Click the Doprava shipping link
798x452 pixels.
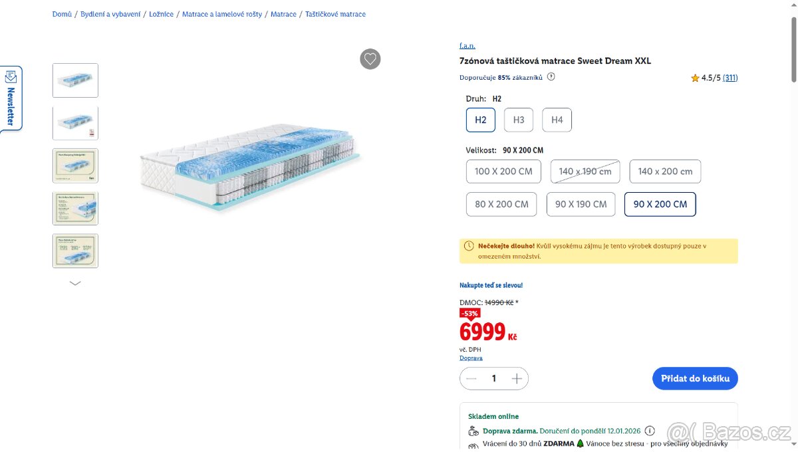click(471, 358)
